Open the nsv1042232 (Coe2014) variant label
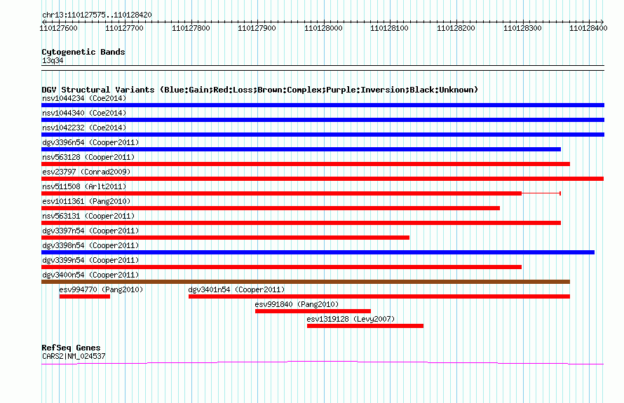 [x=84, y=128]
